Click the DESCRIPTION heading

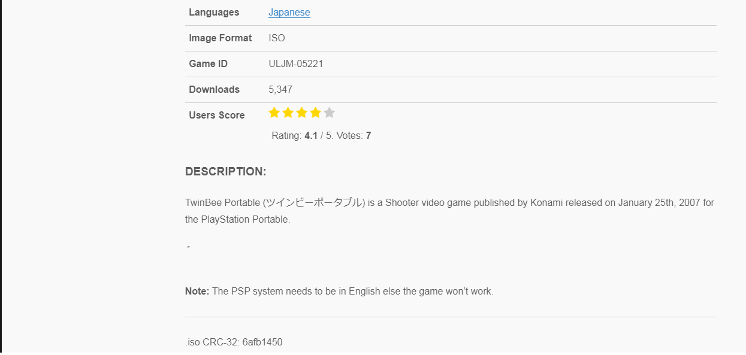[226, 171]
